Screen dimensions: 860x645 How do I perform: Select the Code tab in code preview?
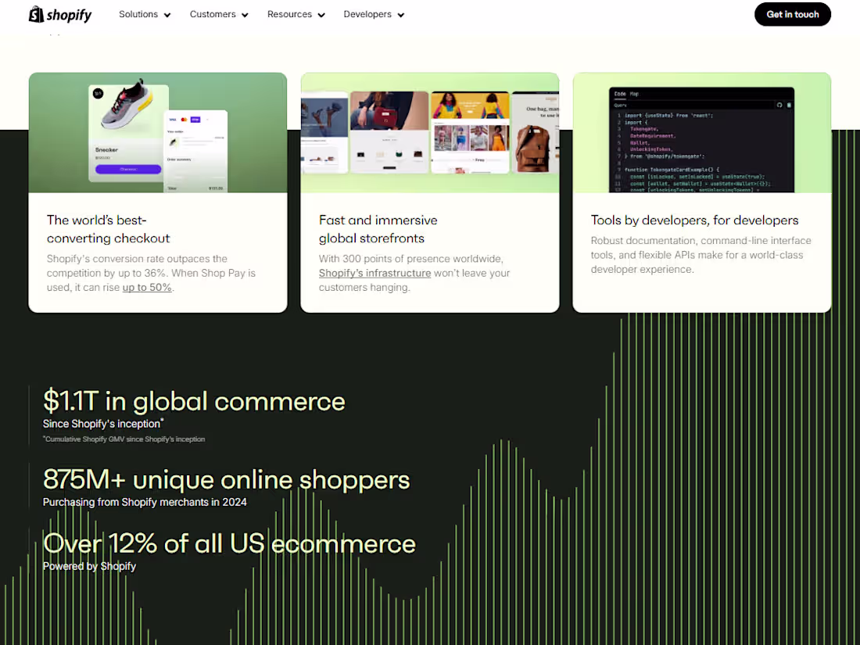620,94
